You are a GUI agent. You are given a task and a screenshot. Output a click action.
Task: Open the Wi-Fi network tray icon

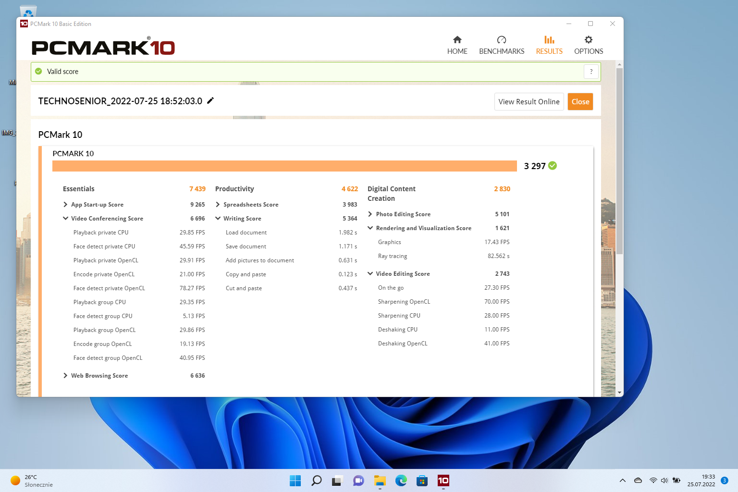[x=653, y=480]
